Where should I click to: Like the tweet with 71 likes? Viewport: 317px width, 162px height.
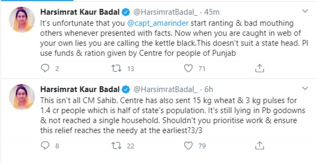[x=188, y=69]
